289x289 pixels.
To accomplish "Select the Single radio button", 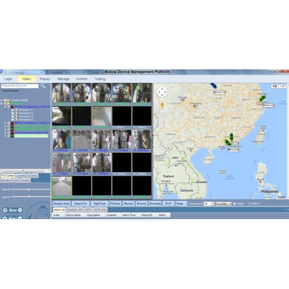I will [x=235, y=204].
